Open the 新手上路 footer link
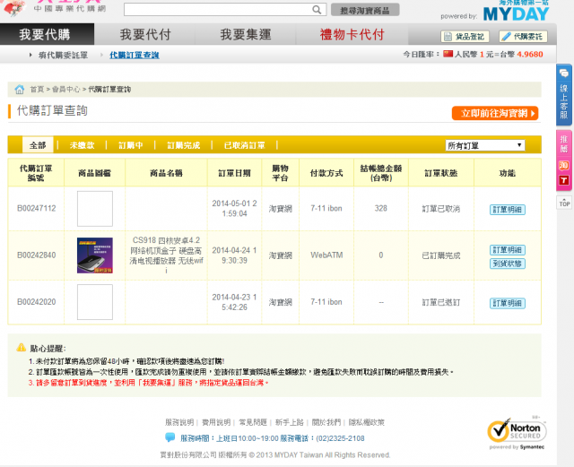The image size is (574, 467). (x=290, y=422)
